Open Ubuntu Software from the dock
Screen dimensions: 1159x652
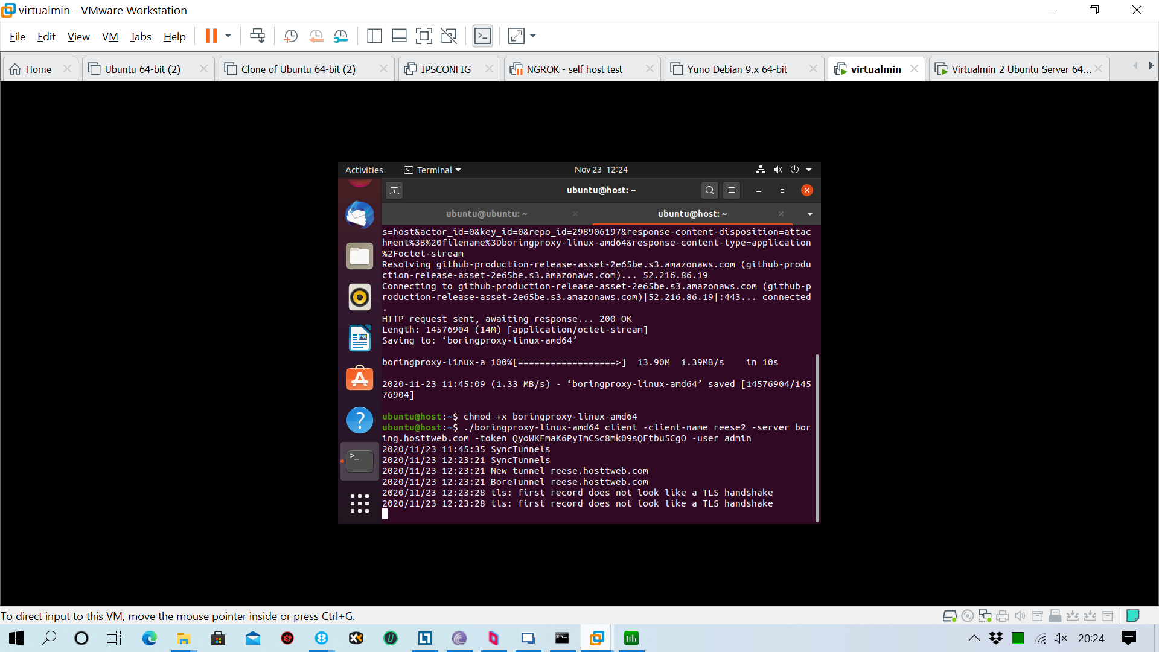tap(359, 379)
